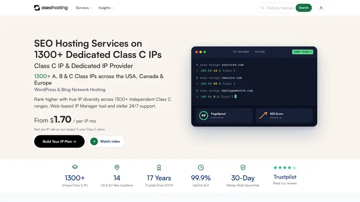Click 'newsite.com' in the terminal

click(232, 78)
